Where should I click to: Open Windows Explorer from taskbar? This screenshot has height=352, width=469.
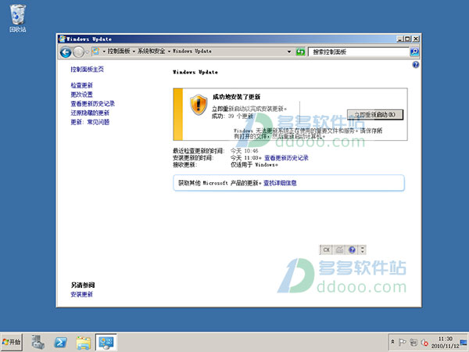(84, 343)
